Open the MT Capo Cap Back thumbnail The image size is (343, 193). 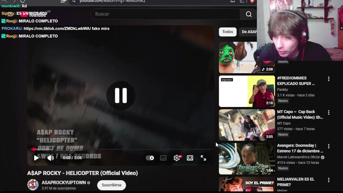coord(247,125)
